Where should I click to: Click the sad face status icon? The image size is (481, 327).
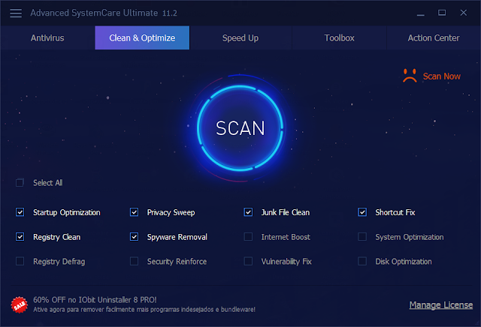(x=410, y=76)
